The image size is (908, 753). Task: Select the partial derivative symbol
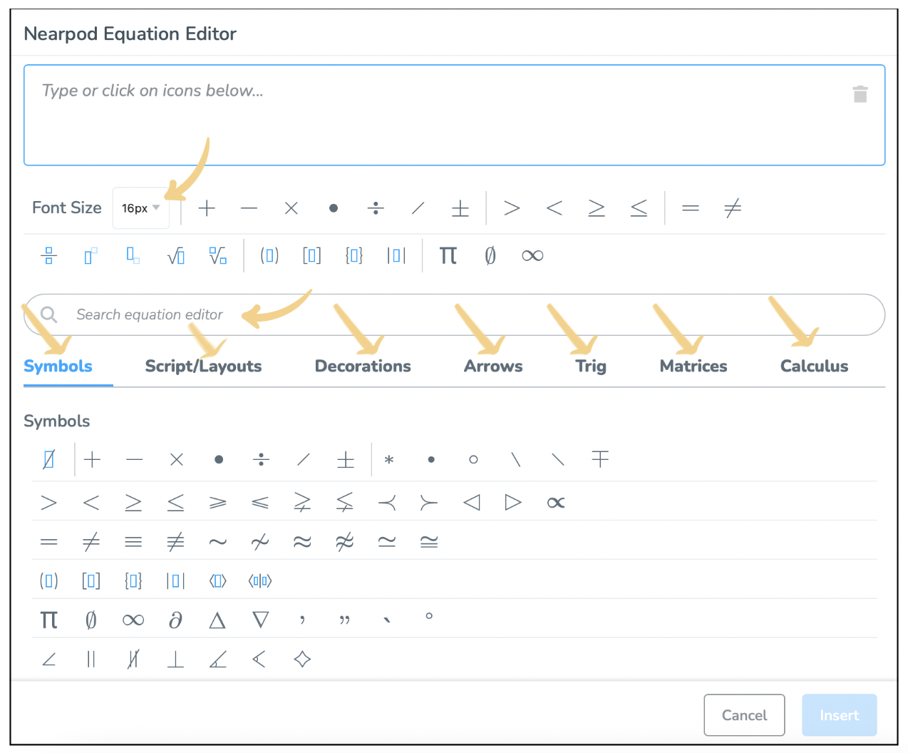tap(175, 620)
